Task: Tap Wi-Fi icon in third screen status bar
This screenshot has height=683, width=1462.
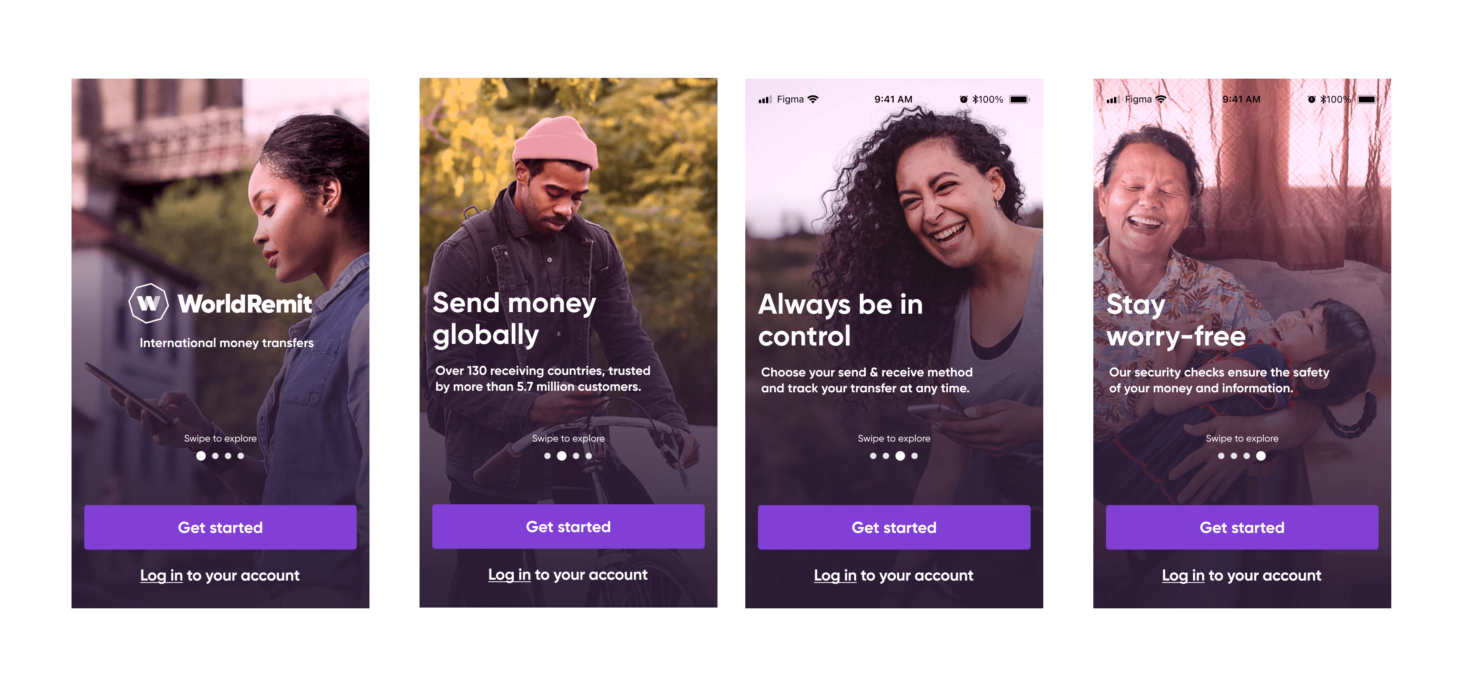Action: tap(813, 99)
